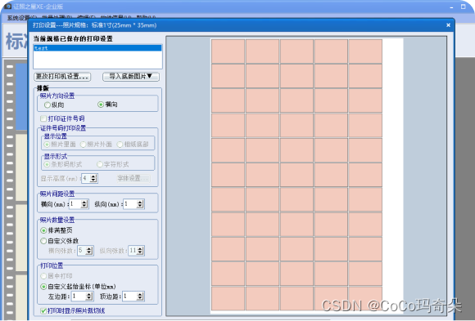Enable the 打印证件号码 checkbox
This screenshot has height=321, width=475.
43,118
